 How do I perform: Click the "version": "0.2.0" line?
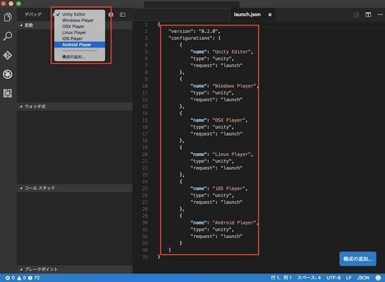click(x=194, y=31)
